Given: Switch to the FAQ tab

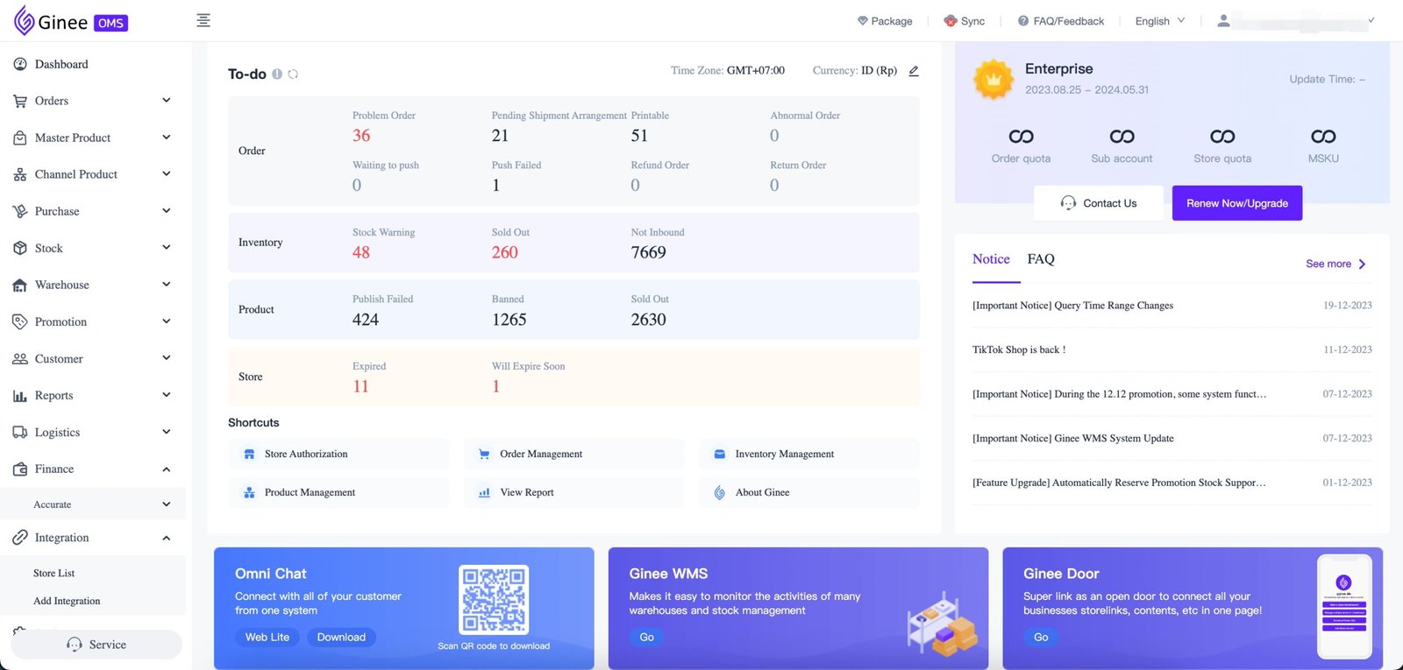Looking at the screenshot, I should (1041, 259).
